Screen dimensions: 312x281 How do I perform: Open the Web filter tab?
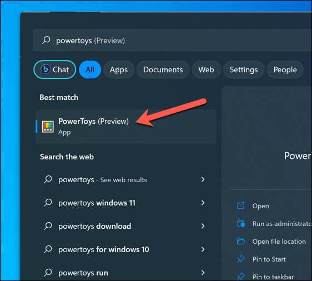[206, 69]
